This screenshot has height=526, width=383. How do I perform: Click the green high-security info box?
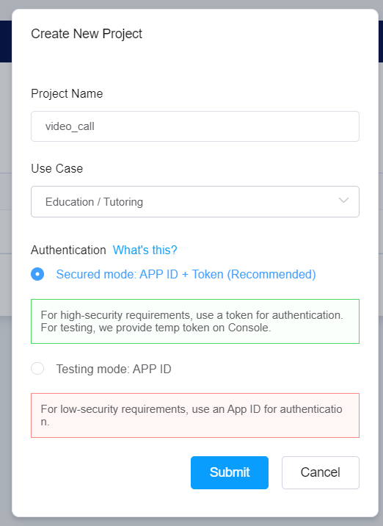[195, 321]
